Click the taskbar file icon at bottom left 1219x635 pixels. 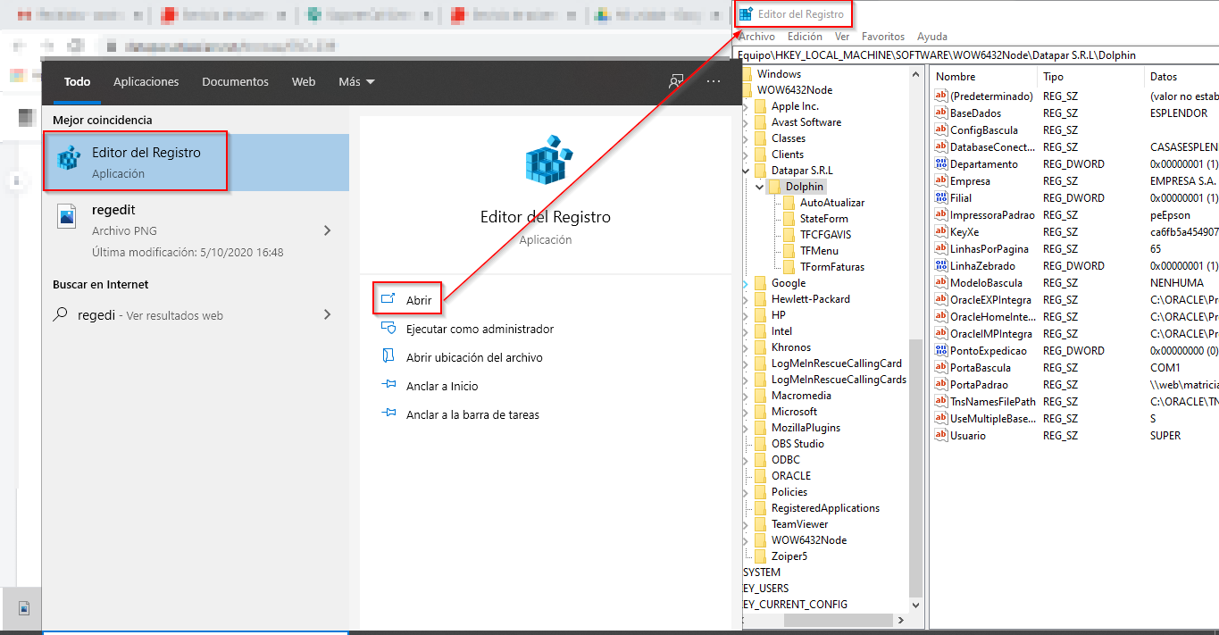(x=24, y=608)
